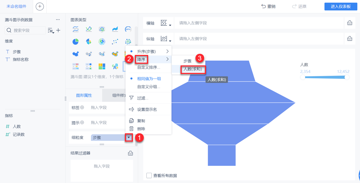Open the 步骤 field dropdown arrow
This screenshot has height=183, width=360.
click(128, 137)
